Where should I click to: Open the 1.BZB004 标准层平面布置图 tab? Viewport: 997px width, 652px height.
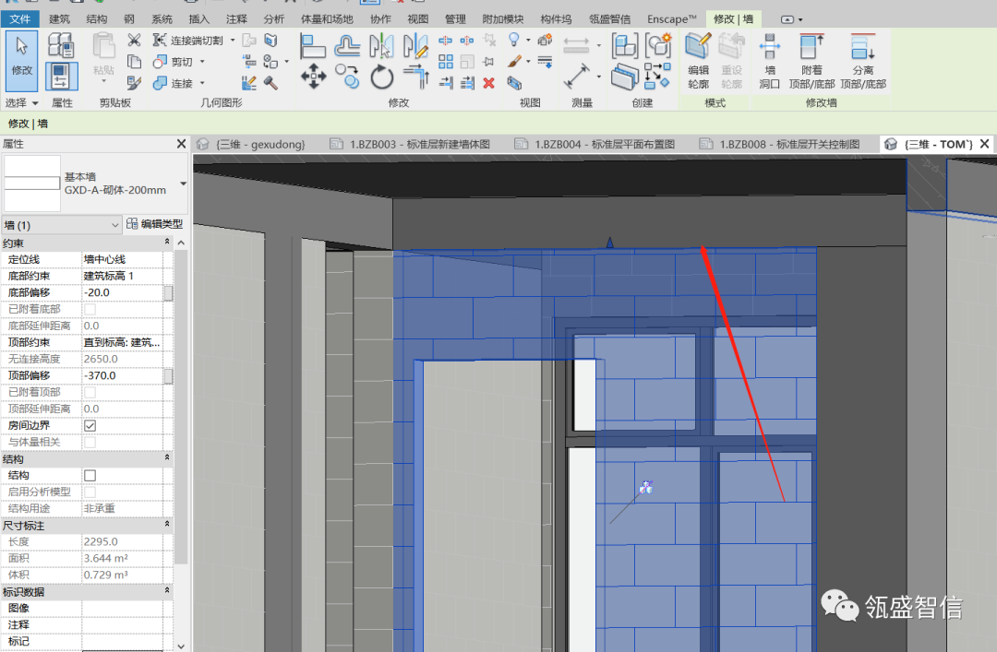click(x=595, y=144)
